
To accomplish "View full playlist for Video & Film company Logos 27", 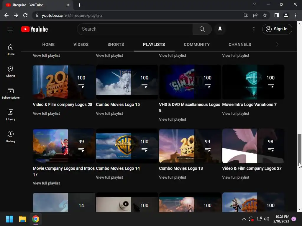I will point(236,177).
